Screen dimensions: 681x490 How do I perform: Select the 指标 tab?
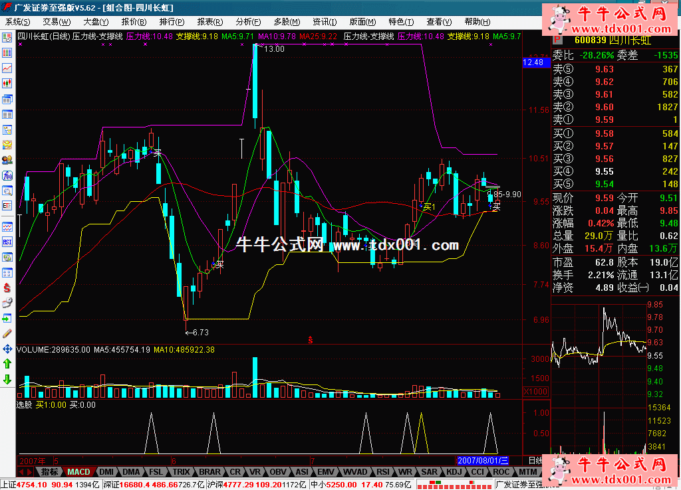coord(49,472)
